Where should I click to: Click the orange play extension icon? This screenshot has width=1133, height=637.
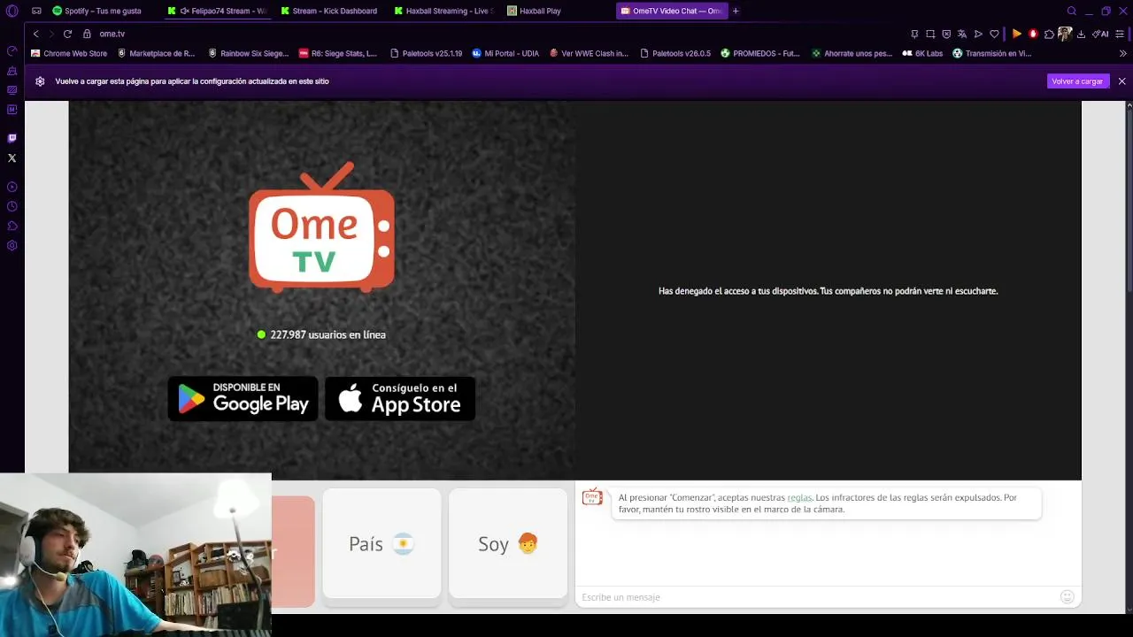coord(1017,34)
